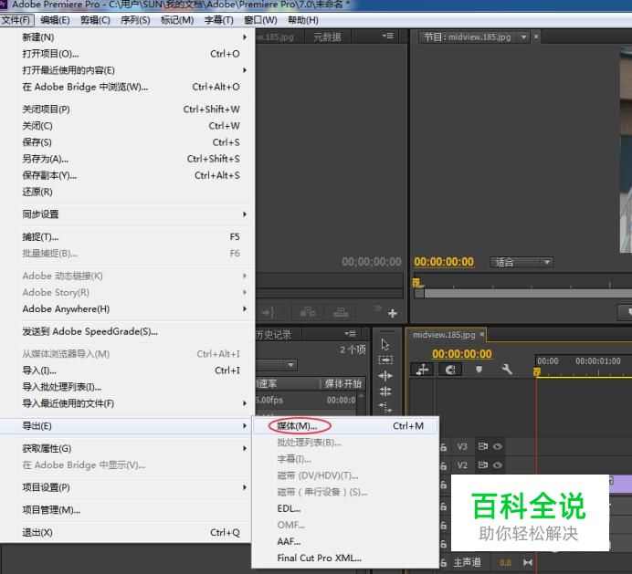Open the 文件(F) menu
The width and height of the screenshot is (632, 574).
click(16, 20)
